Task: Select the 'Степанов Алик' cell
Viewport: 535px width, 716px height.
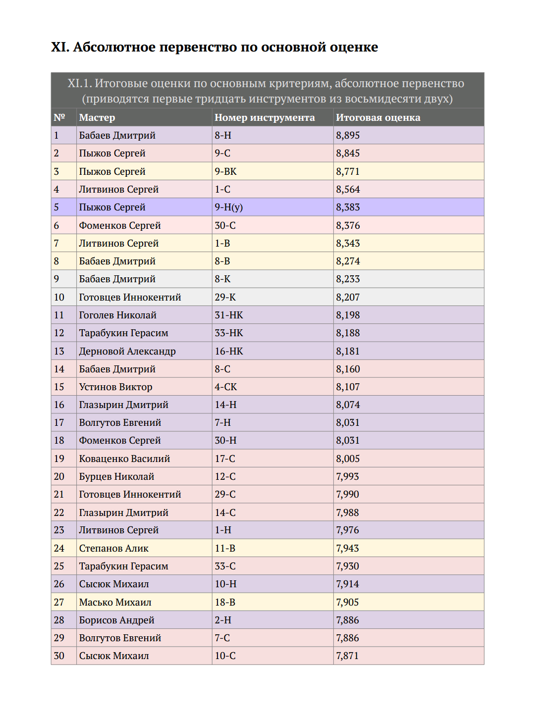Action: [144, 548]
